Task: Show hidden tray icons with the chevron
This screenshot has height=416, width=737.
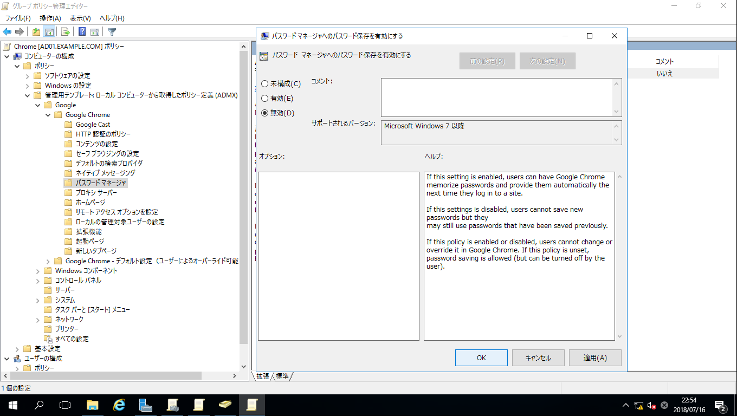Action: click(x=626, y=405)
